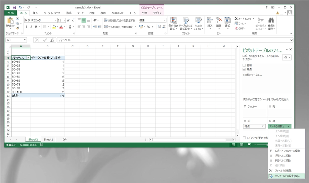Open the 挿入 ribbon tab
The image size is (309, 183).
pos(35,13)
